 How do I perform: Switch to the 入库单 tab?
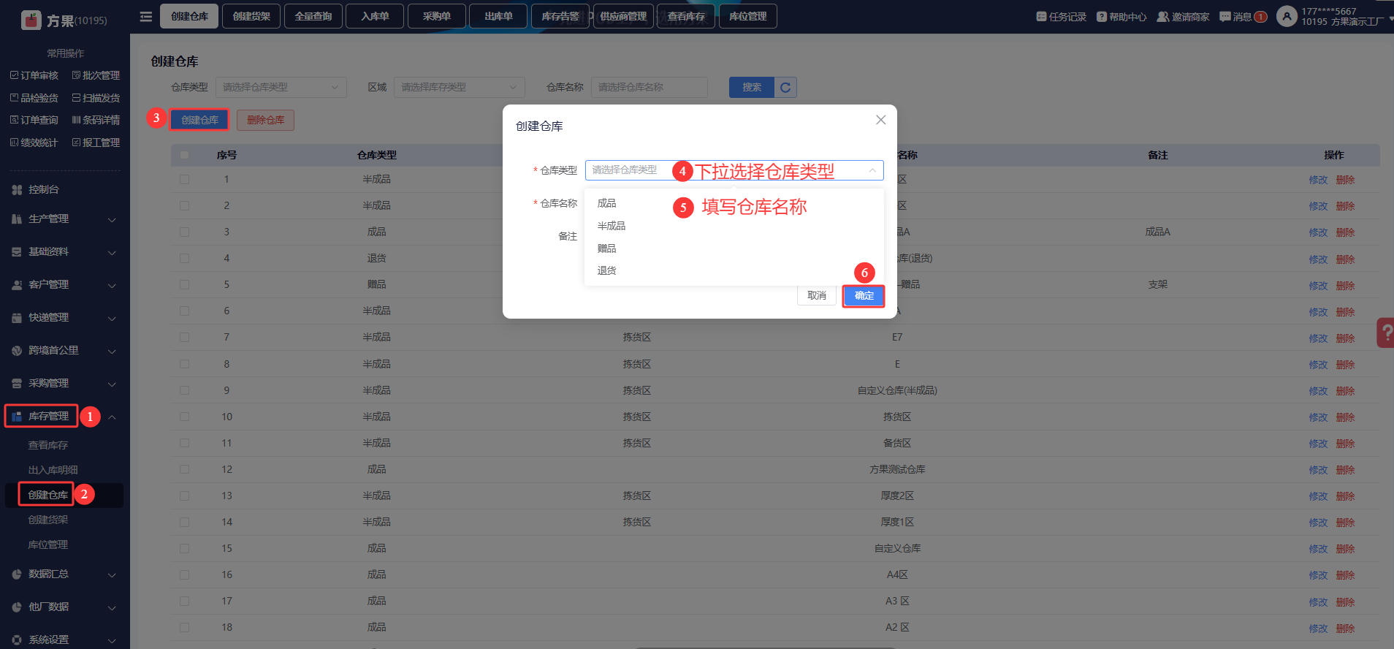(375, 16)
